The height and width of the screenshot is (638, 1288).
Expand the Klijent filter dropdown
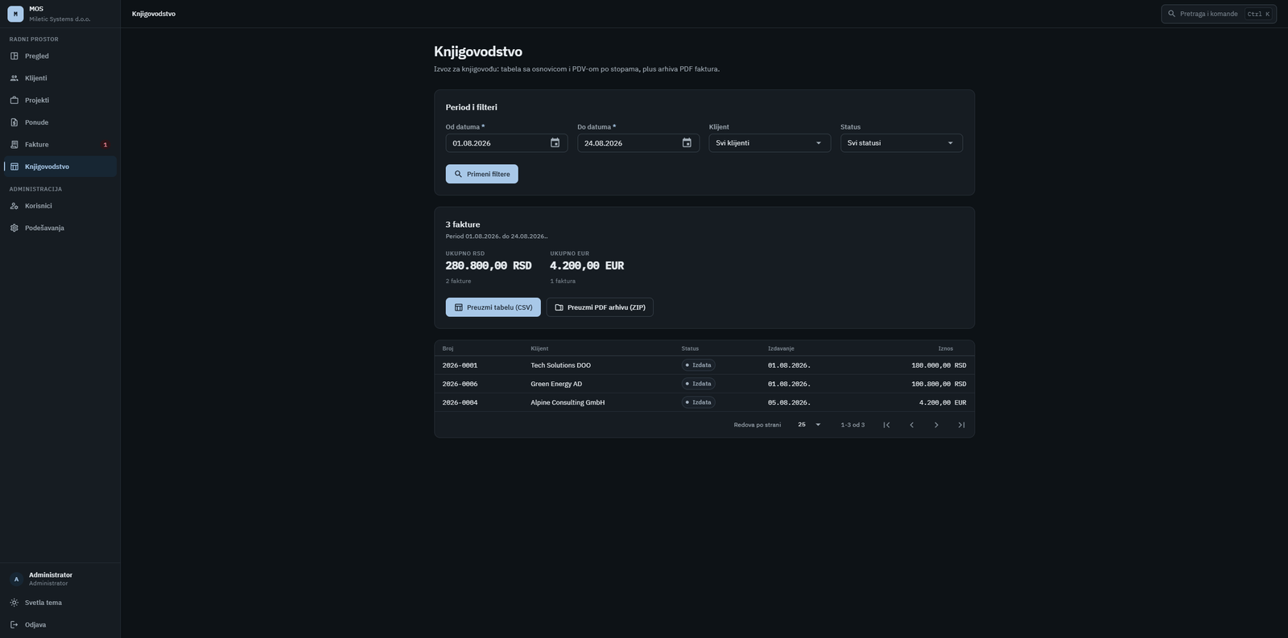click(x=770, y=143)
